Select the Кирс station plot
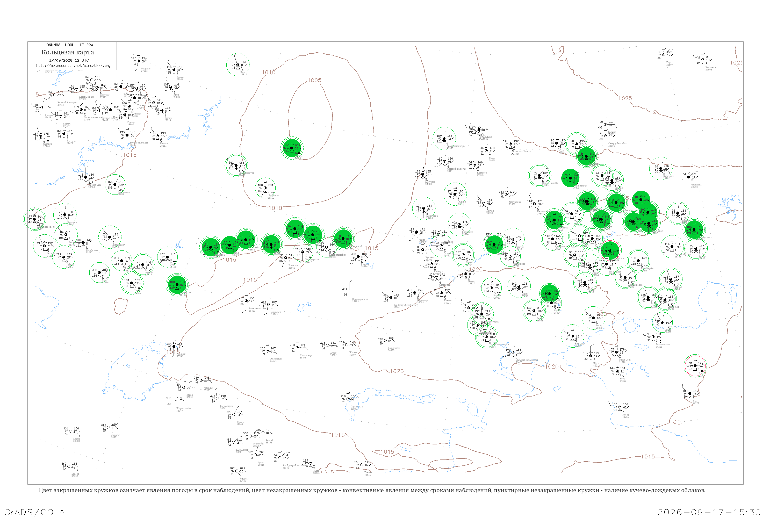 [x=171, y=87]
